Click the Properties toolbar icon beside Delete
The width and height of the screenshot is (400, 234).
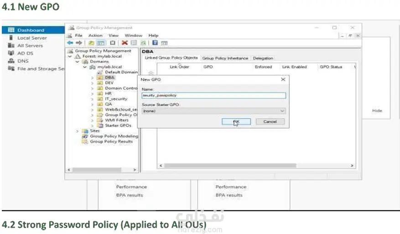pos(134,43)
